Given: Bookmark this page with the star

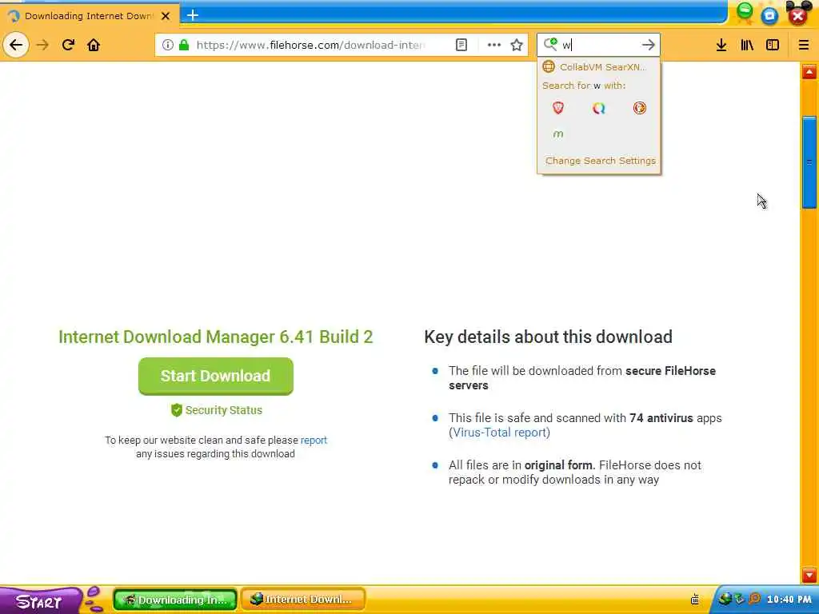Looking at the screenshot, I should [517, 45].
